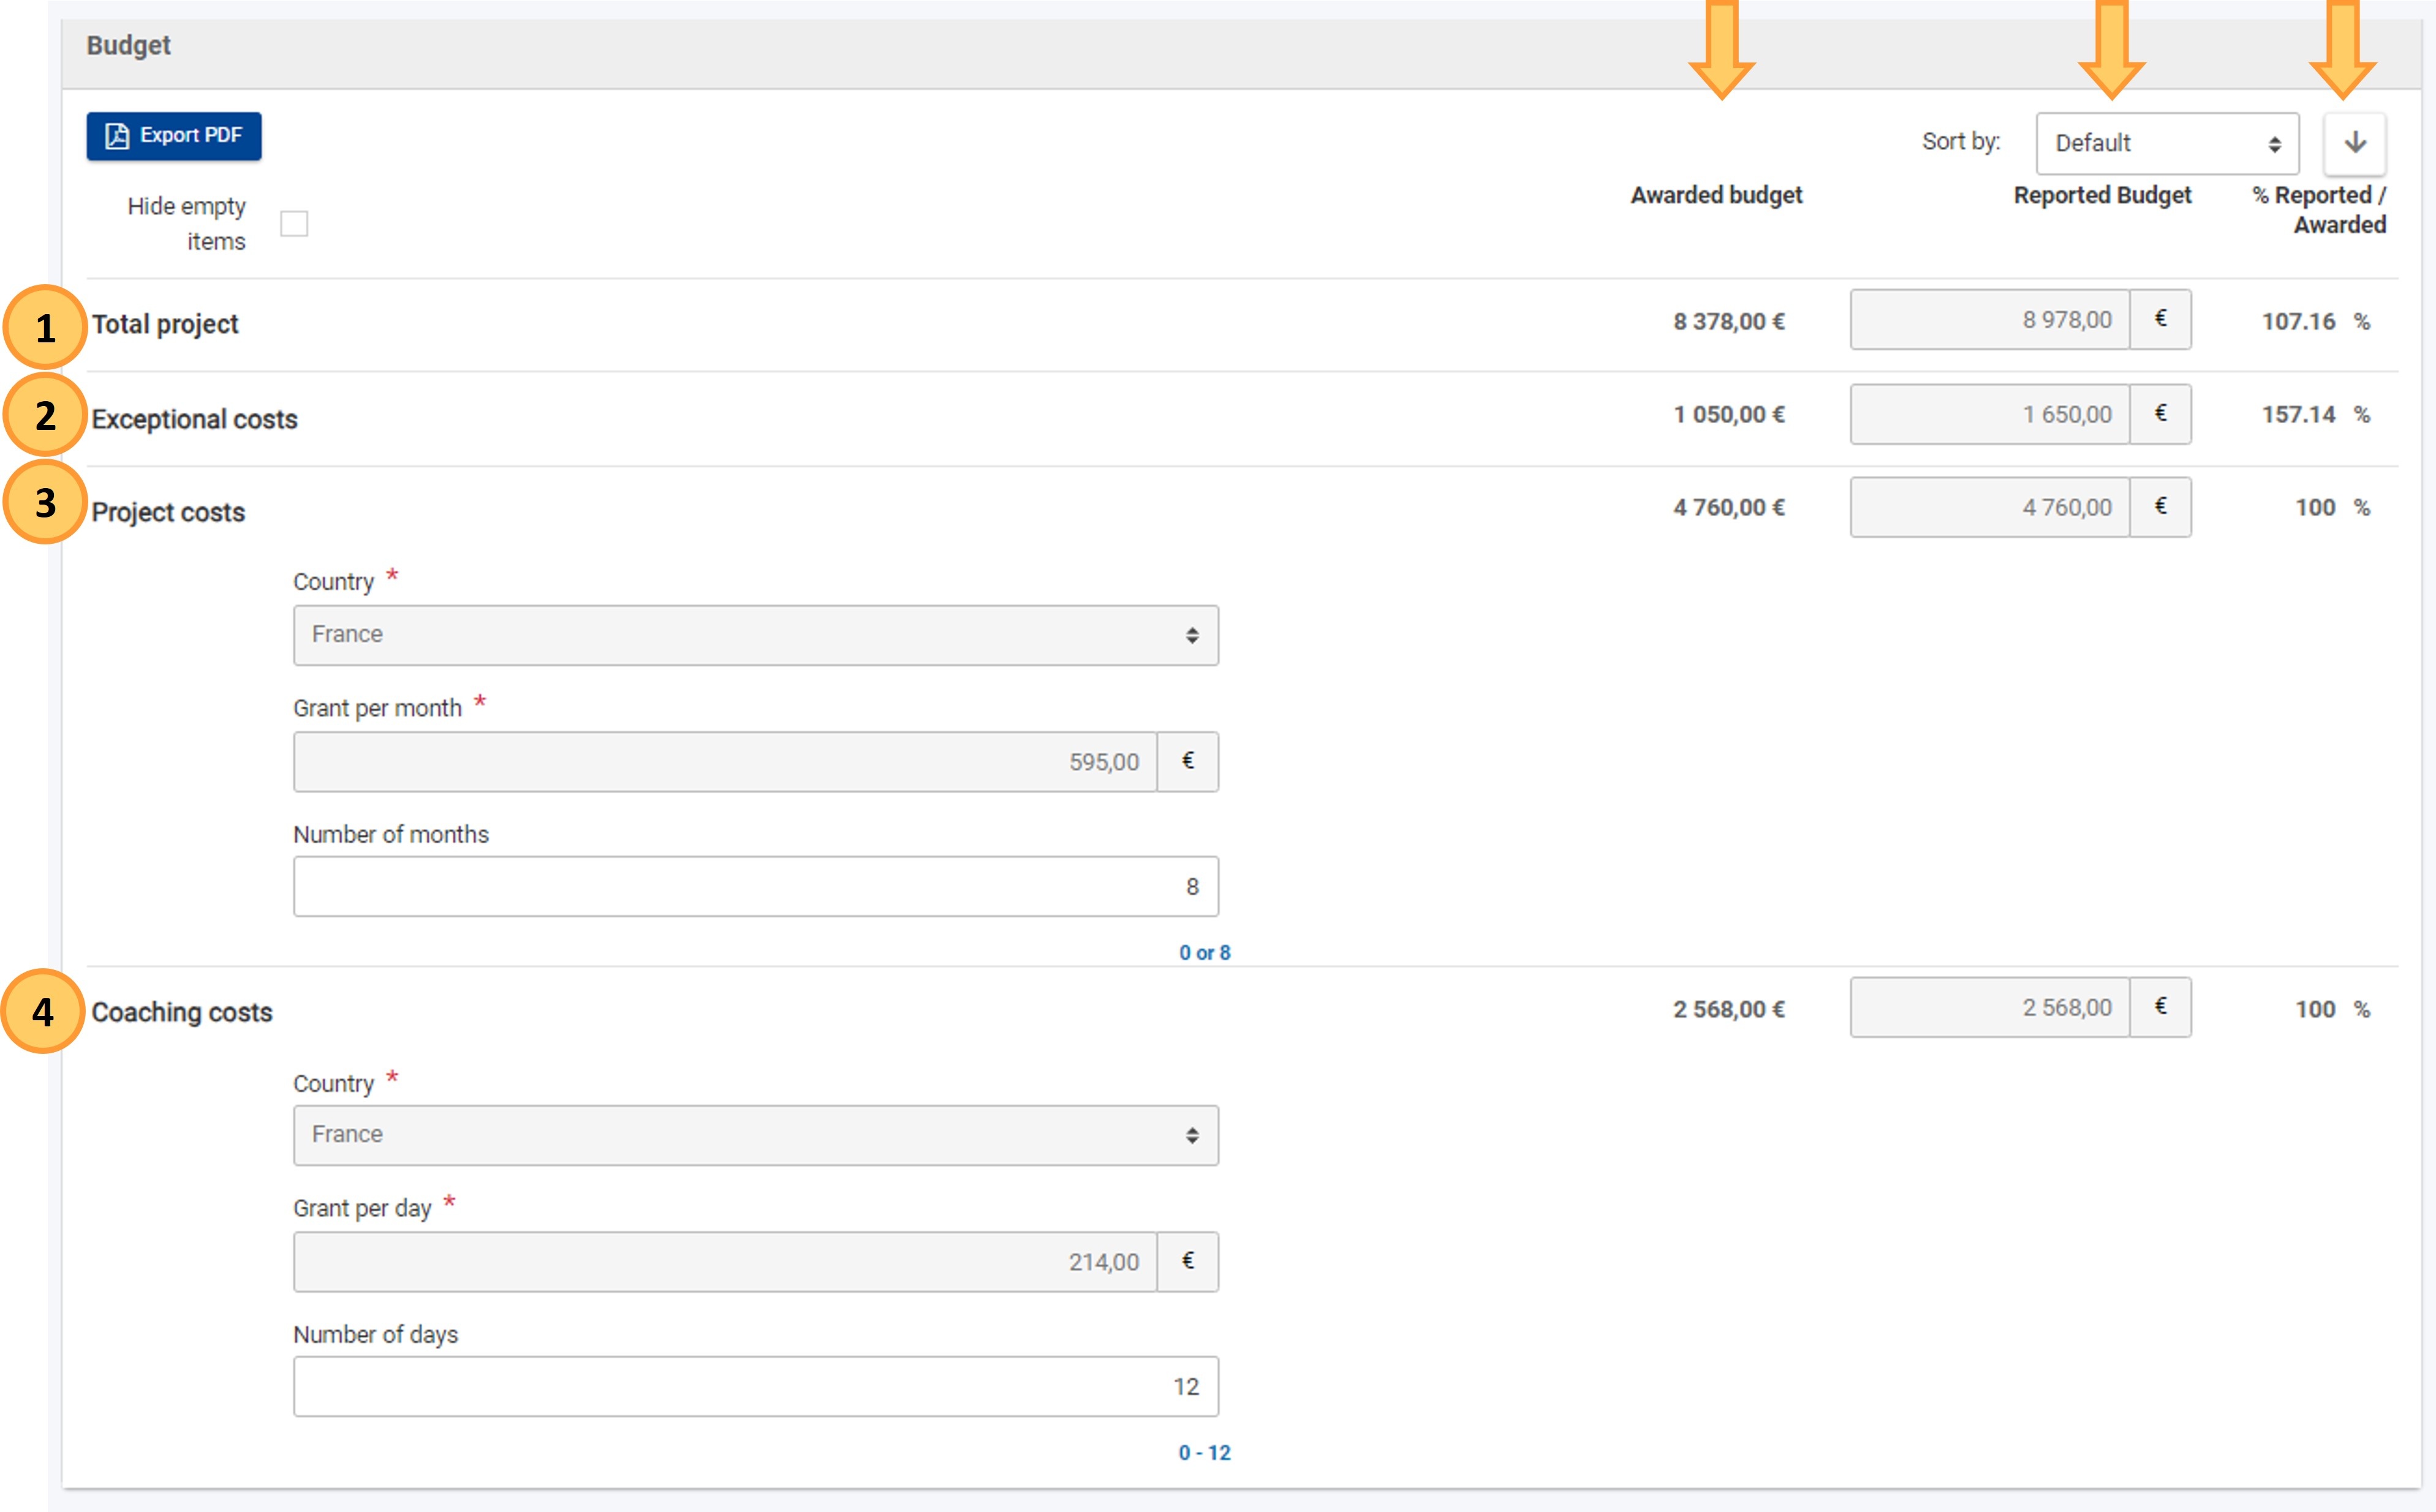Click the Grant per day field

point(725,1262)
